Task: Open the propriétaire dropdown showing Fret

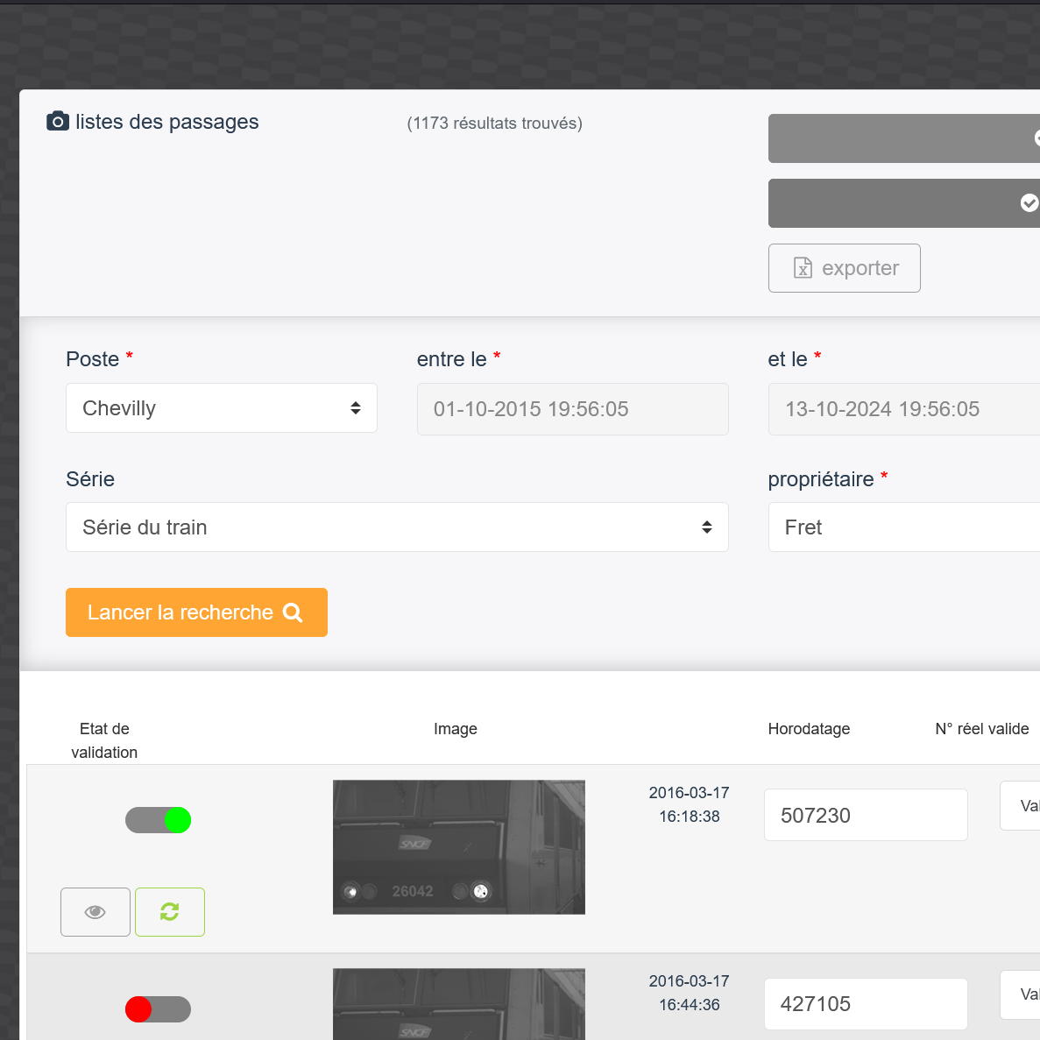Action: tap(902, 527)
